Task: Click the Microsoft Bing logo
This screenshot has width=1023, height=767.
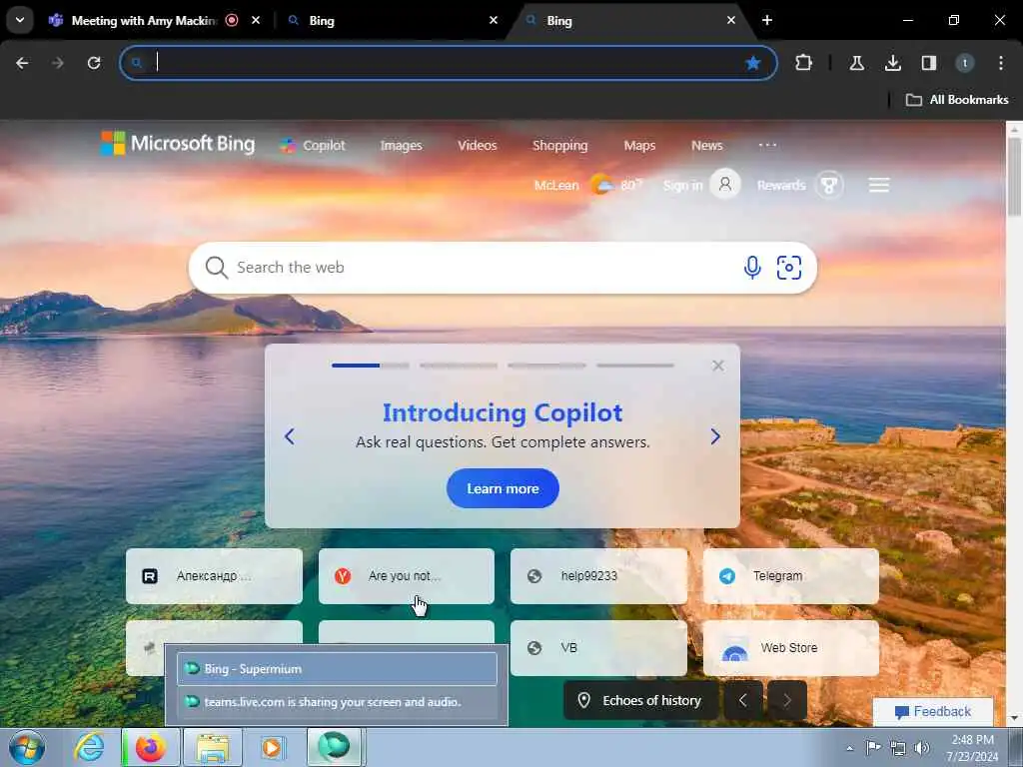Action: (178, 144)
